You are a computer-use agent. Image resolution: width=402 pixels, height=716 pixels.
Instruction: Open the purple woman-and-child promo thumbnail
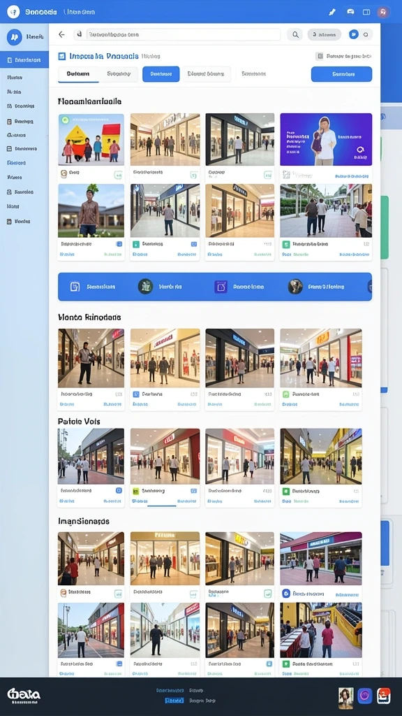tap(326, 139)
